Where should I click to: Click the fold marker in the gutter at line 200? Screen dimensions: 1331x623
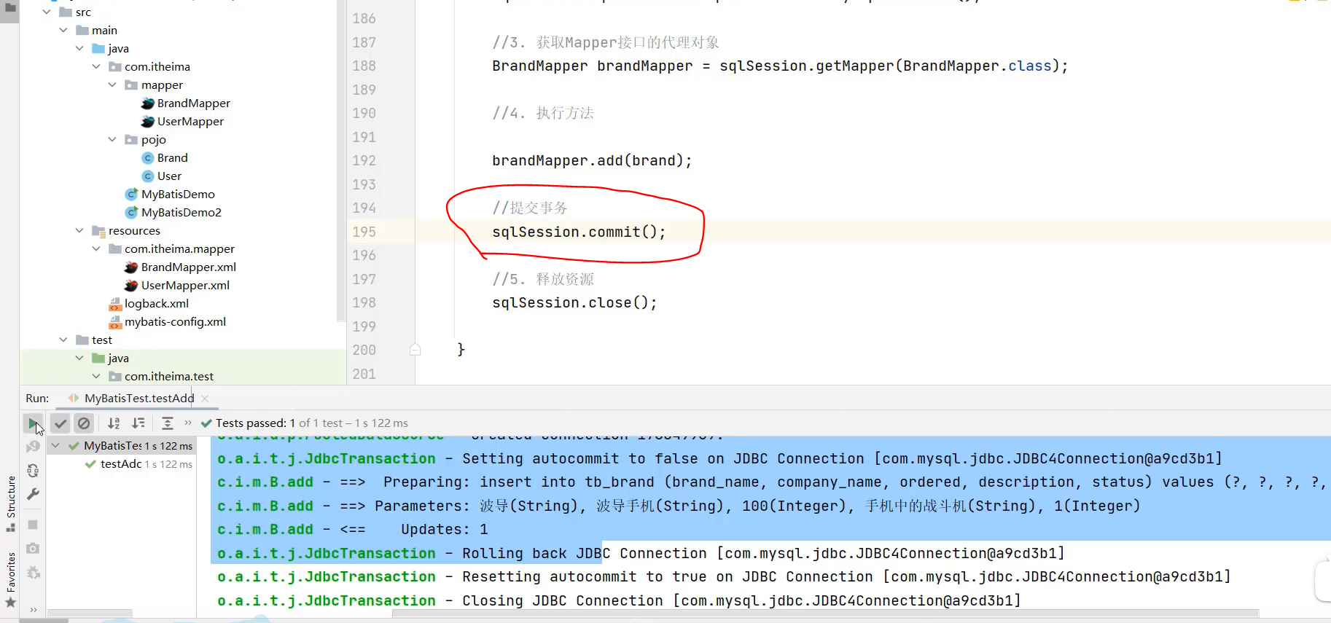tap(415, 350)
